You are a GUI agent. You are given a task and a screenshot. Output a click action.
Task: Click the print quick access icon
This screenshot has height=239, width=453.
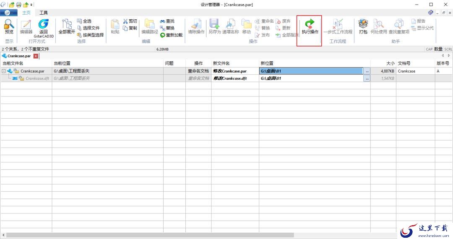tap(19, 5)
